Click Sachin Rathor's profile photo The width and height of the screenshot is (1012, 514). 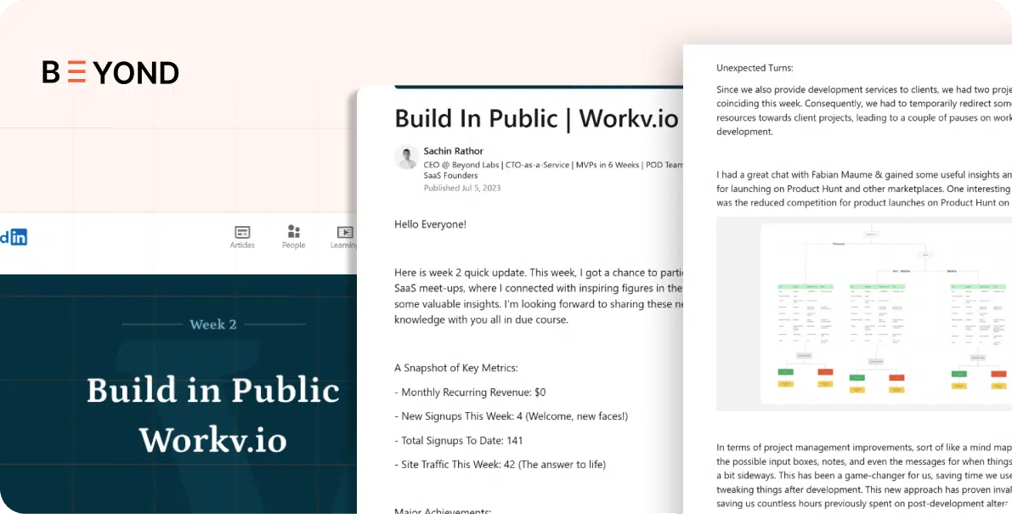pyautogui.click(x=407, y=156)
